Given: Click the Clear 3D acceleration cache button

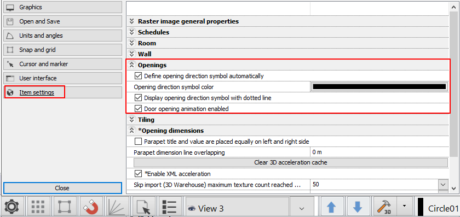Looking at the screenshot, I should 291,162.
